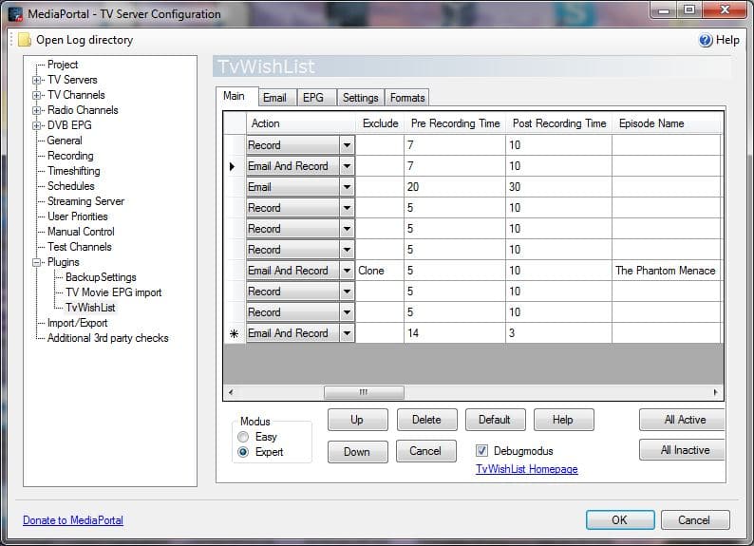Select the General tree item

65,141
